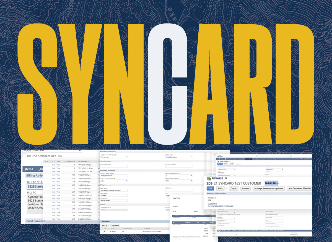Click the Routing Number input field
The image size is (332, 242).
coord(114,166)
